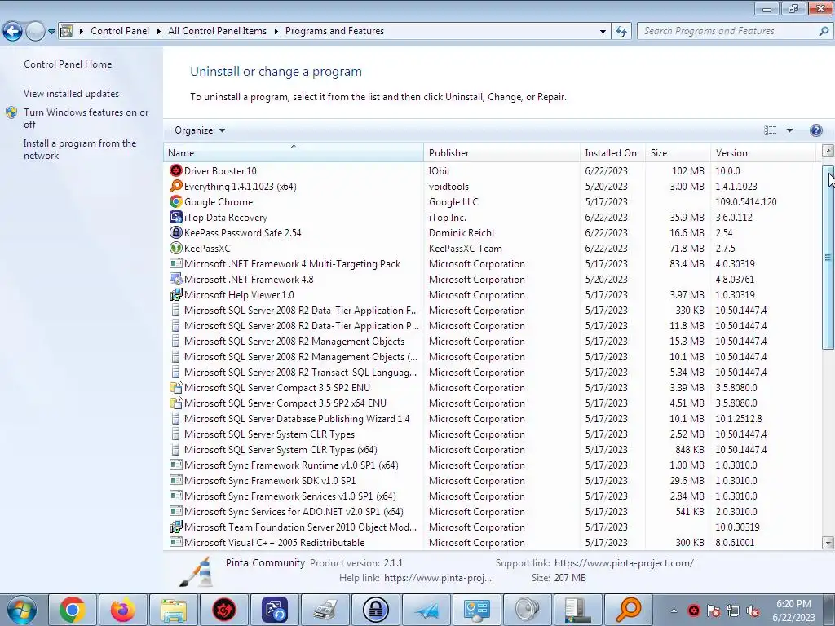This screenshot has width=835, height=626.
Task: Sort by the Name column header
Action: (x=294, y=152)
